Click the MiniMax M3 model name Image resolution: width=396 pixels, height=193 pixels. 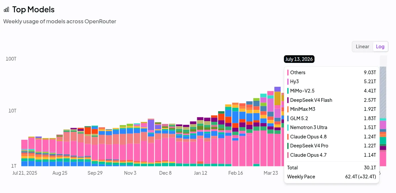(x=303, y=109)
